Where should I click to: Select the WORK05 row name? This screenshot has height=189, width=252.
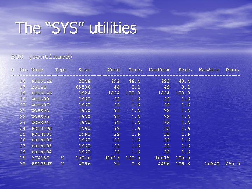pyautogui.click(x=40, y=117)
